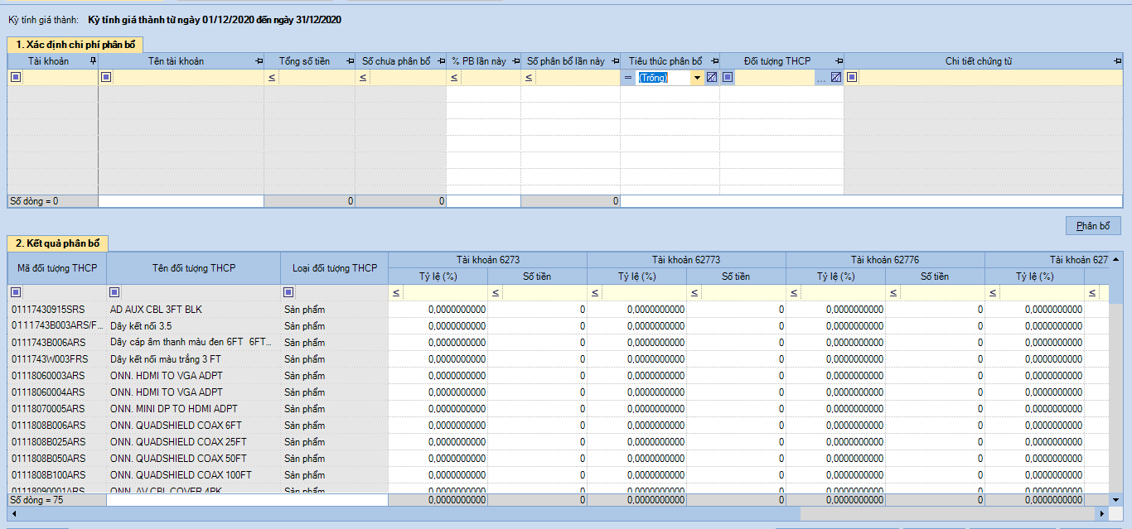1132x529 pixels.
Task: Click the Tài khoản 62773 group header
Action: (686, 260)
